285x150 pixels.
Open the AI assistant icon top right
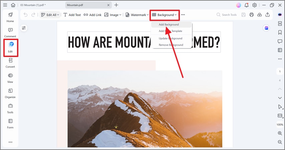pos(280,15)
